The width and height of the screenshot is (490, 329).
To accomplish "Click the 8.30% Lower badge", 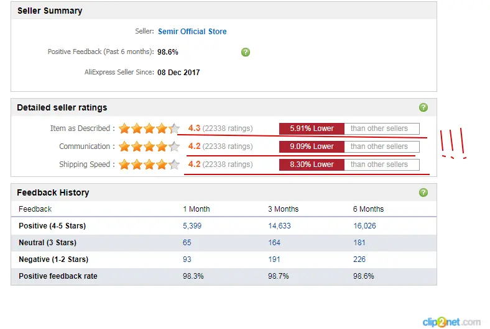I will 312,164.
